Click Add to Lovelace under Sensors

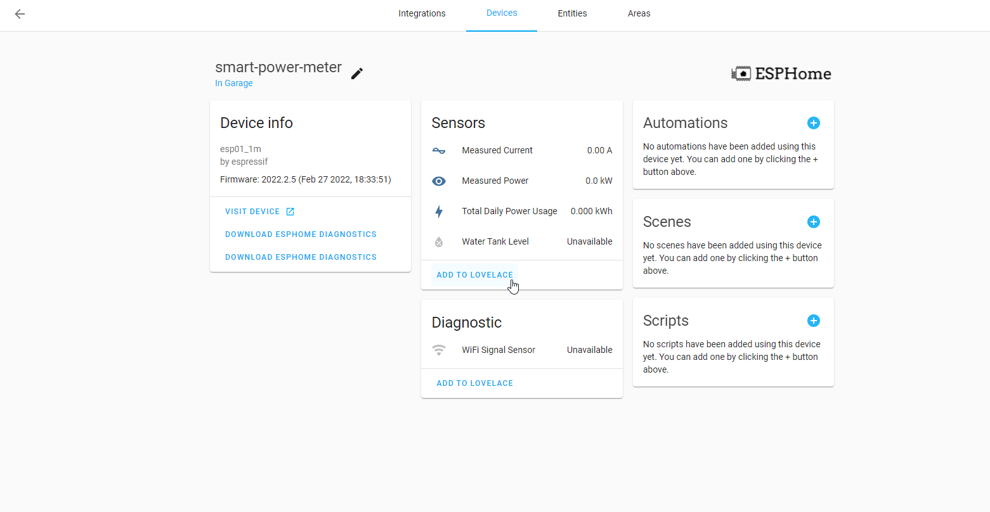[474, 274]
